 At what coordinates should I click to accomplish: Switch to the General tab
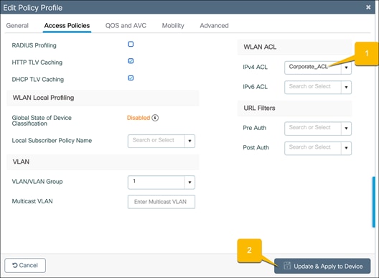point(17,25)
